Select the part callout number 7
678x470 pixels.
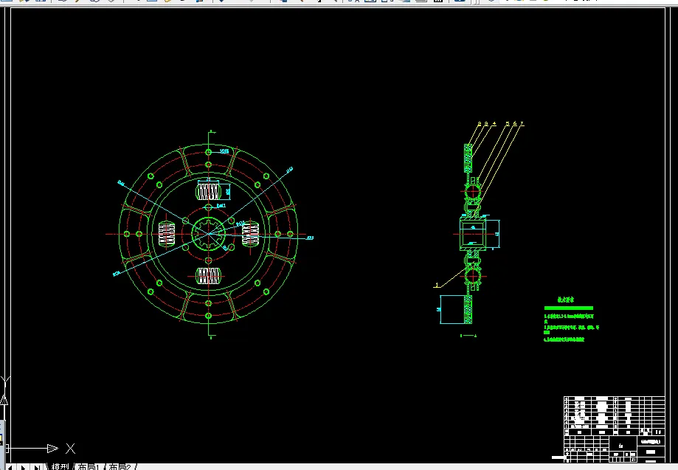point(522,124)
